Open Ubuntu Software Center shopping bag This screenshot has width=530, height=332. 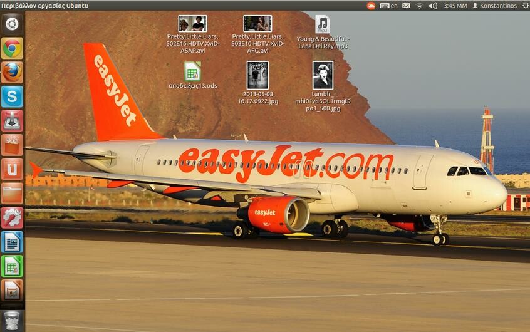pyautogui.click(x=12, y=145)
